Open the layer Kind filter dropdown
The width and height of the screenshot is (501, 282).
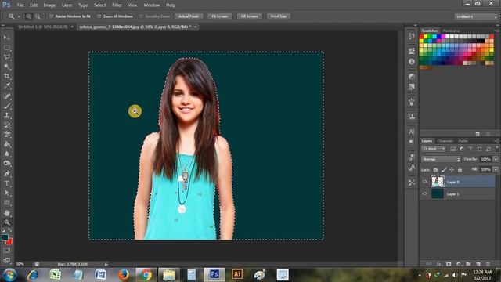[x=434, y=149]
